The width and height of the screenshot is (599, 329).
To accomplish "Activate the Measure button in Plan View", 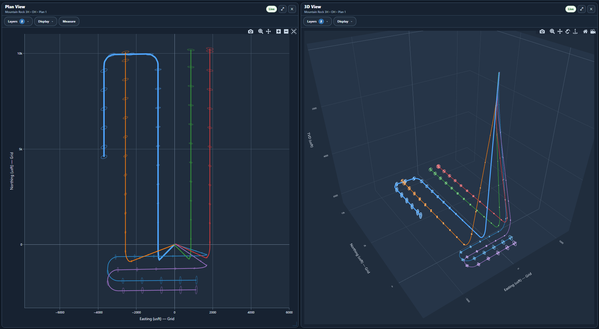I will click(69, 22).
